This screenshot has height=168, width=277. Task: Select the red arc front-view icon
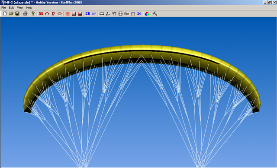(x=47, y=13)
